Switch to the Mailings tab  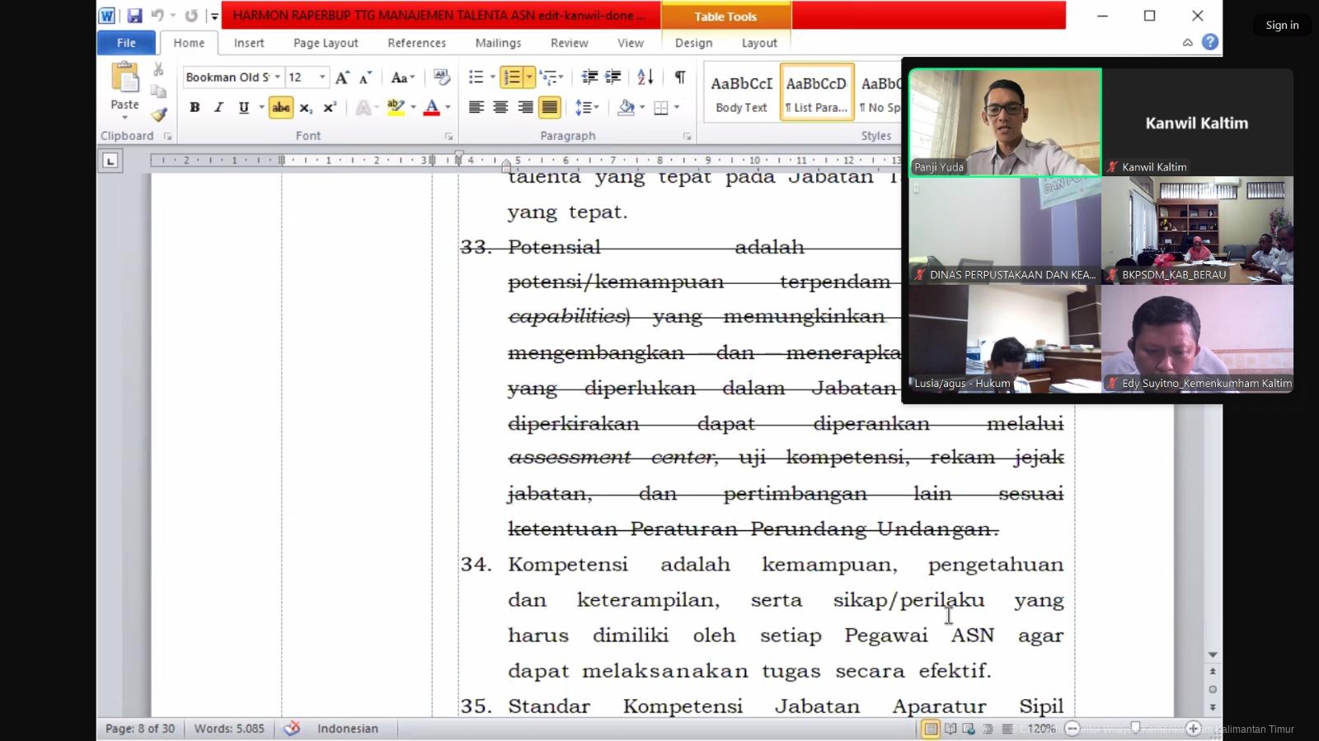(498, 43)
